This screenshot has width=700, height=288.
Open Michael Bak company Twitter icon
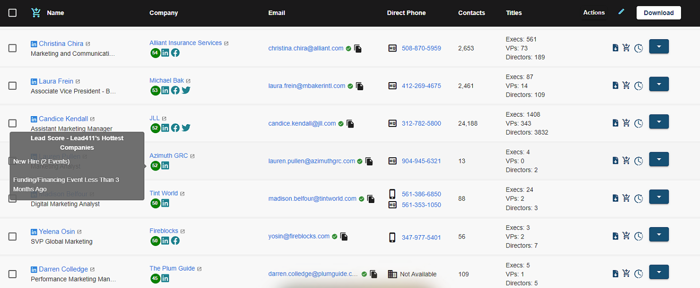coord(186,90)
